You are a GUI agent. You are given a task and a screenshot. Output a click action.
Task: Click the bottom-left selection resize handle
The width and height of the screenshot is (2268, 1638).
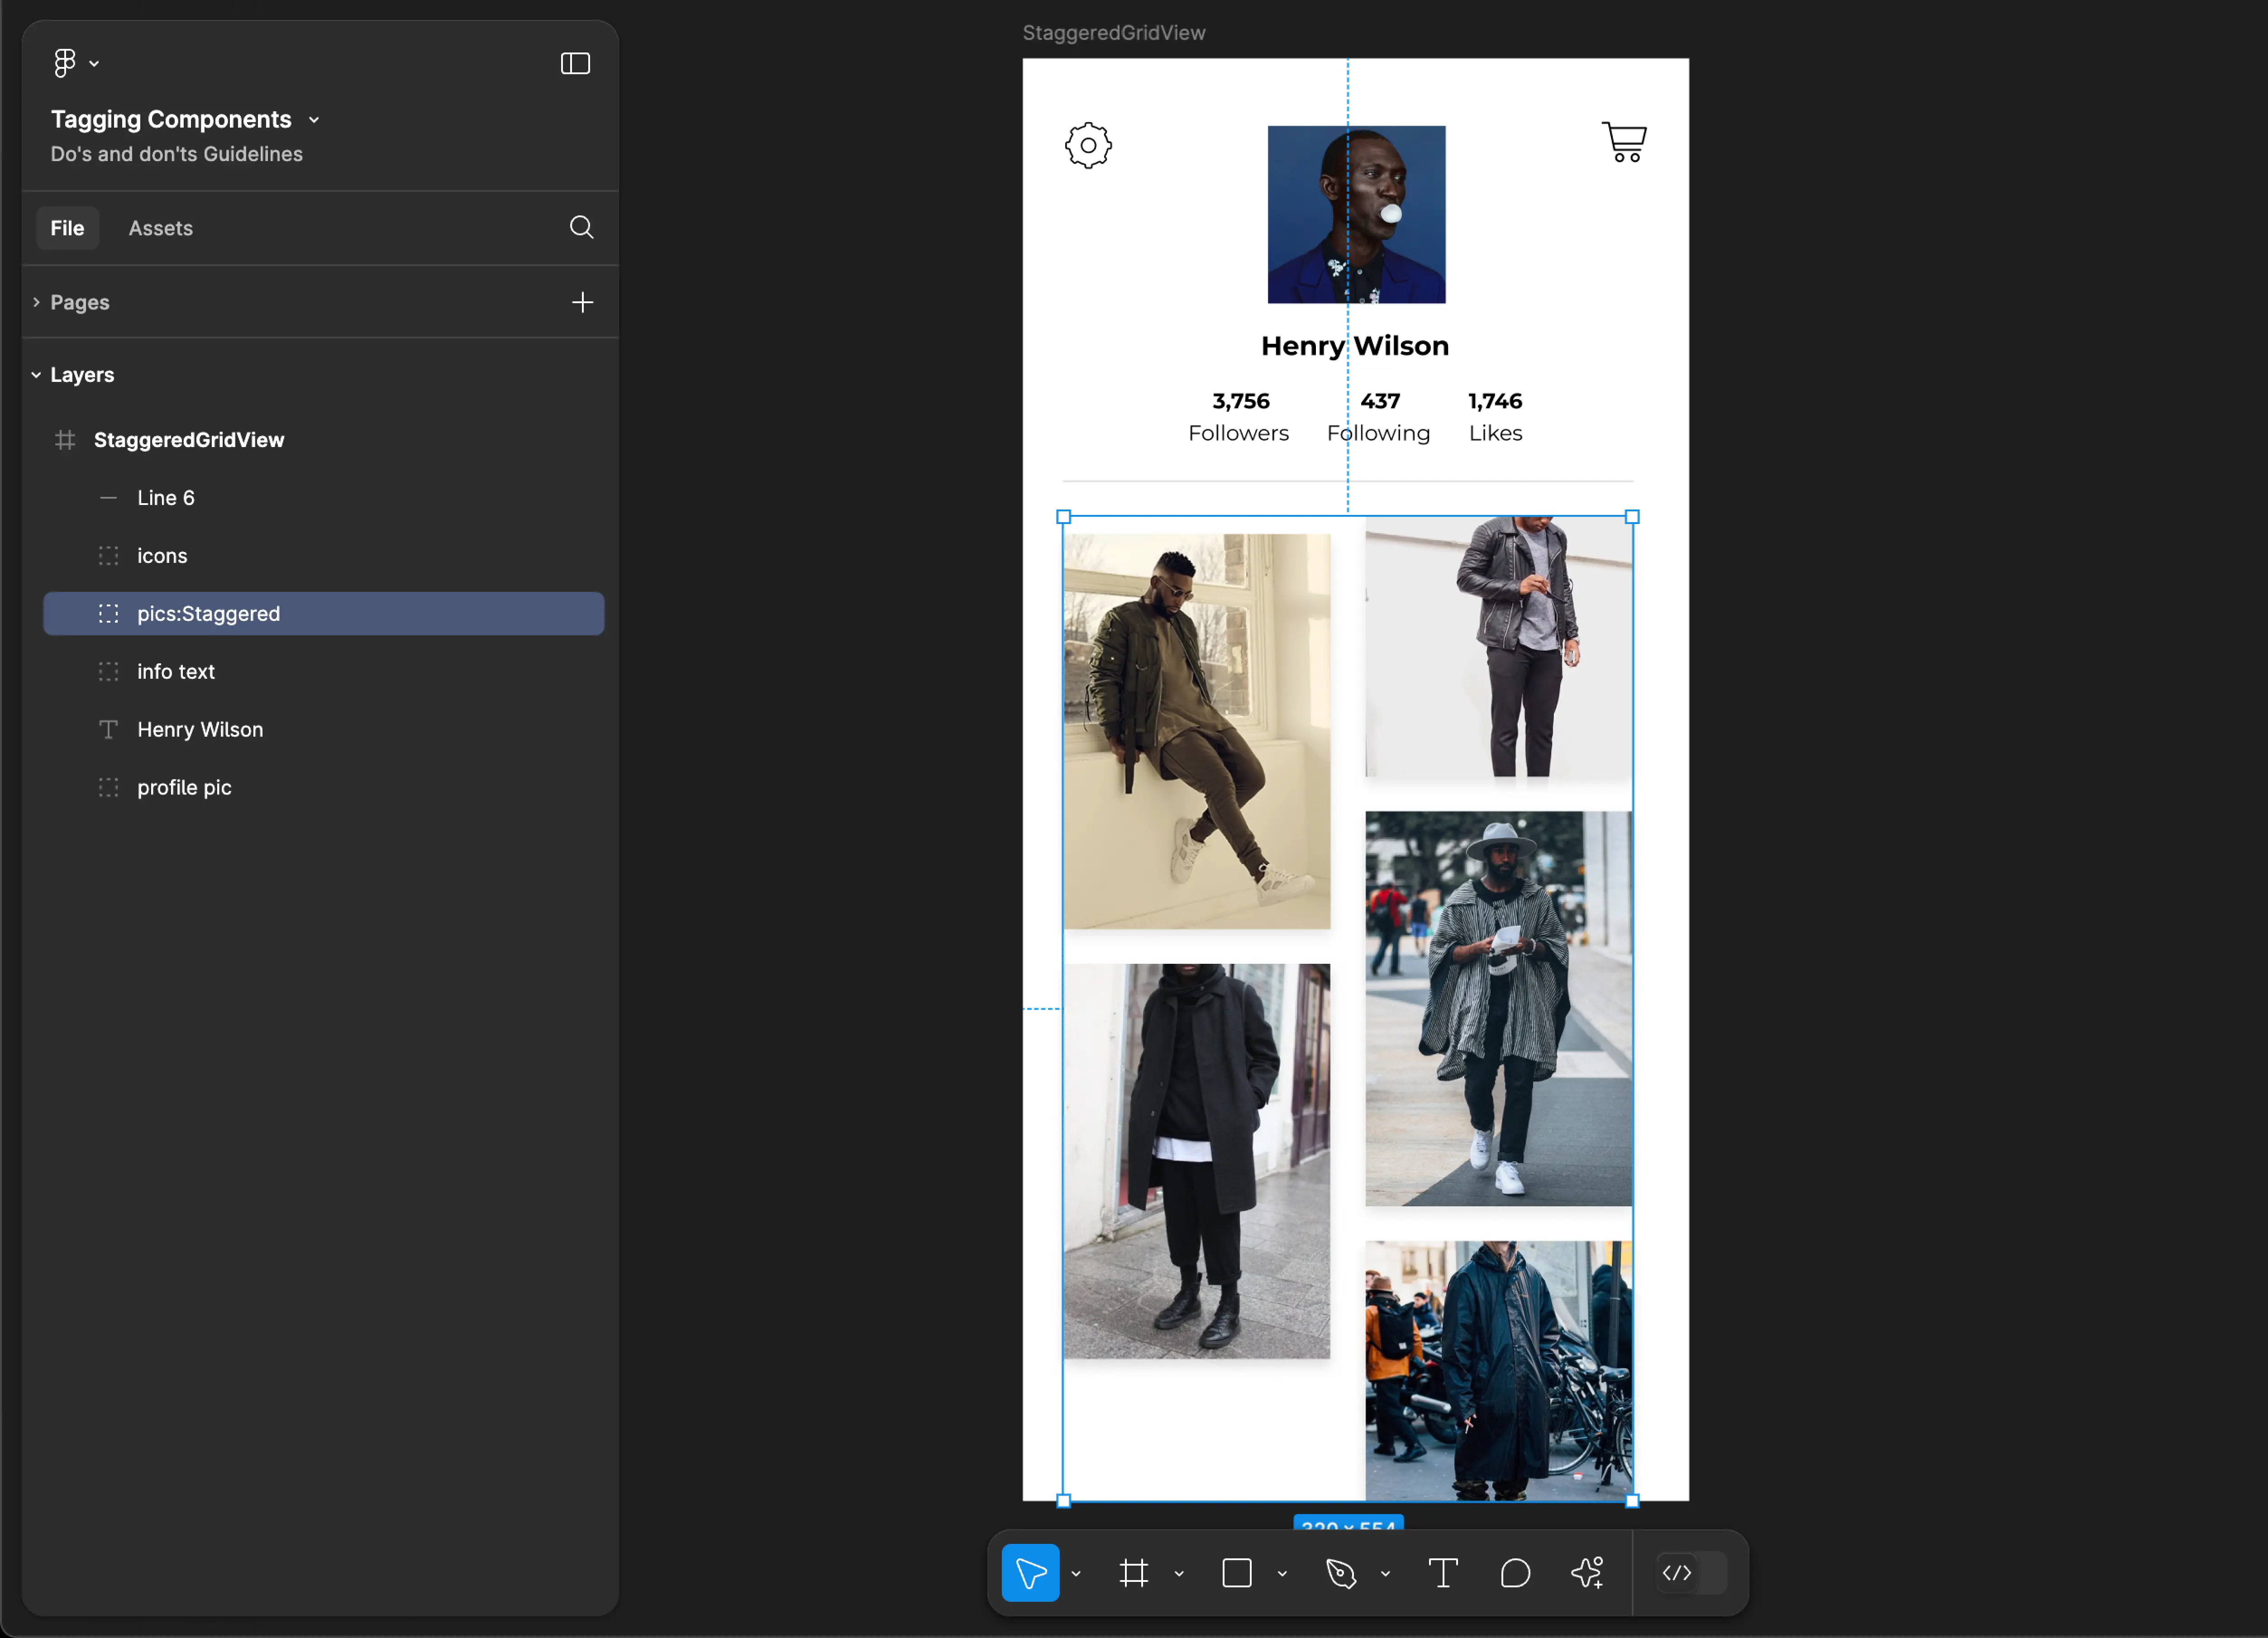click(1063, 1501)
